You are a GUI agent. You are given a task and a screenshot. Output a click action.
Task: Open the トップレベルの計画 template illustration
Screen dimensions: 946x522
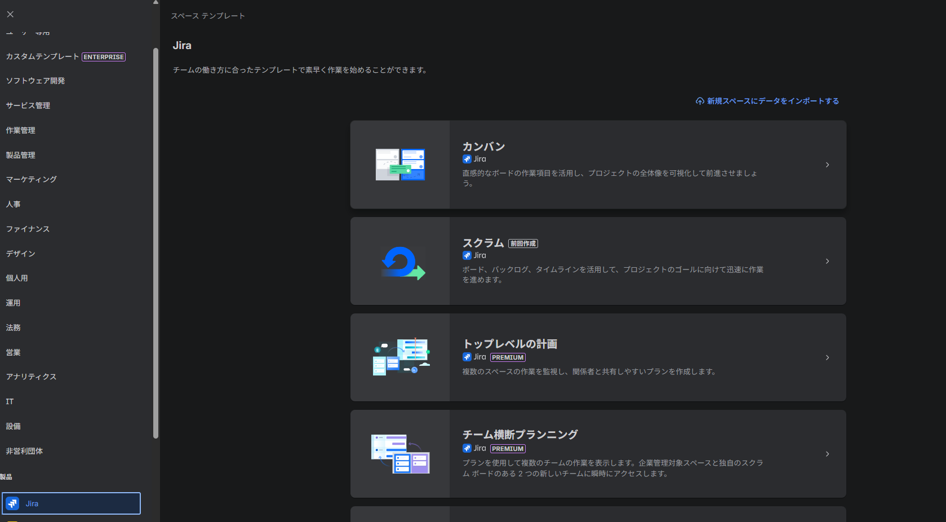pos(402,357)
